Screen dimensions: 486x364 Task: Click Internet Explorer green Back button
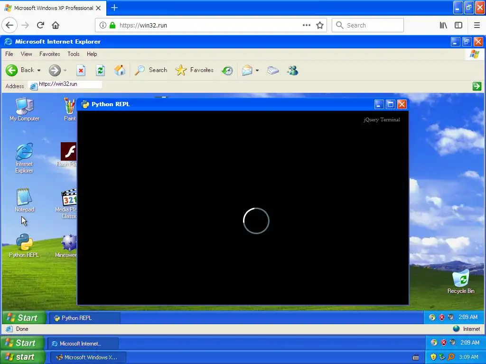20,70
